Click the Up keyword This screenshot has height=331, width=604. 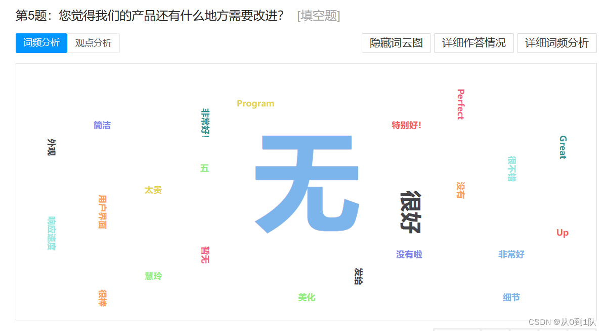(x=562, y=233)
